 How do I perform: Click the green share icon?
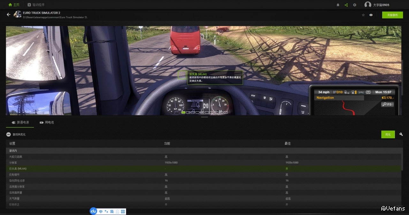coord(346,5)
